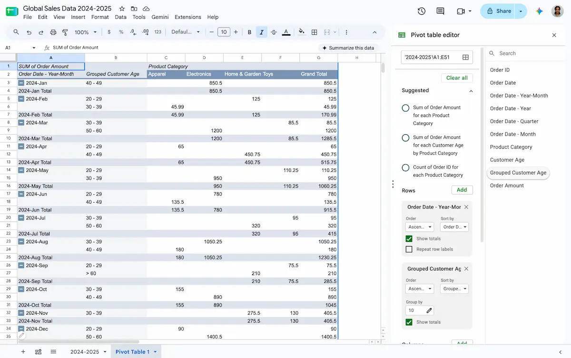
Task: Select data range grid icon
Action: 465,57
